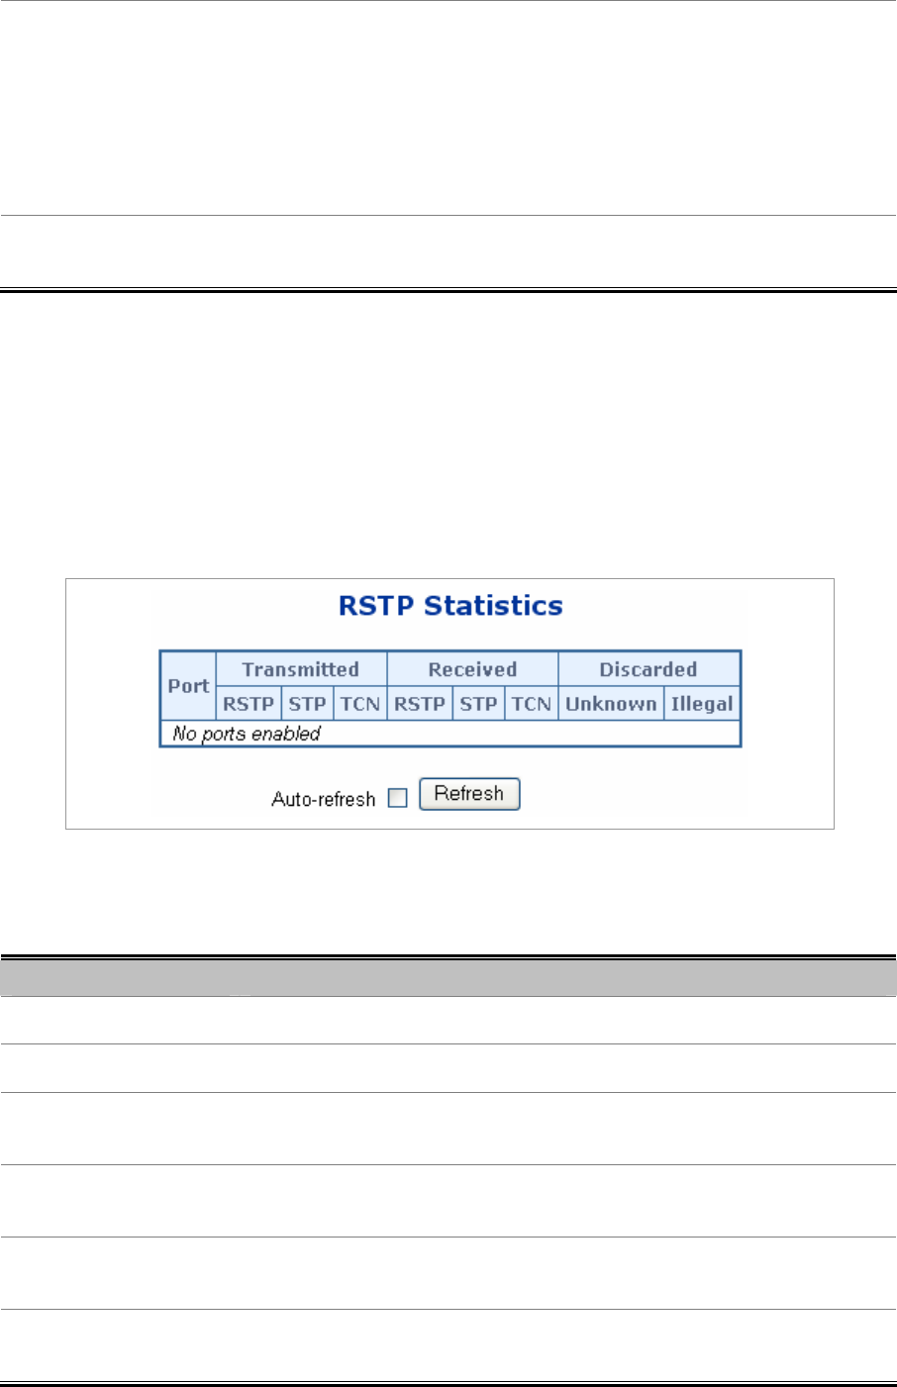Enable the Auto-refresh checkbox
Image resolution: width=897 pixels, height=1387 pixels.
398,798
